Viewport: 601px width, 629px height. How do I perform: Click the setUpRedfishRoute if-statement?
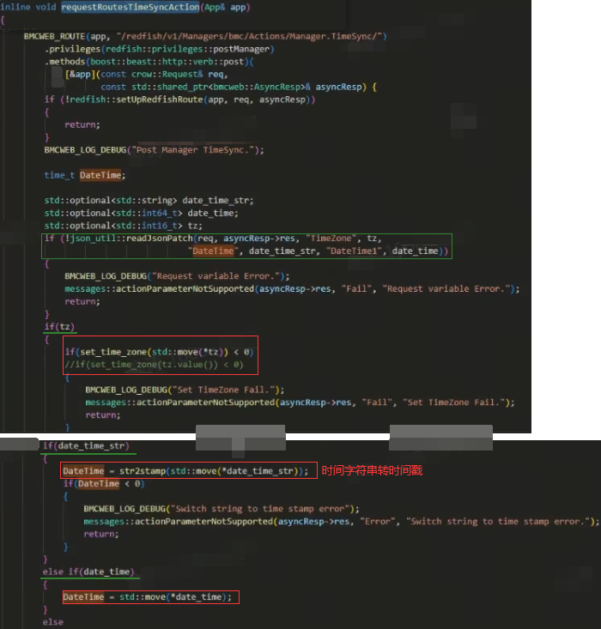point(179,100)
